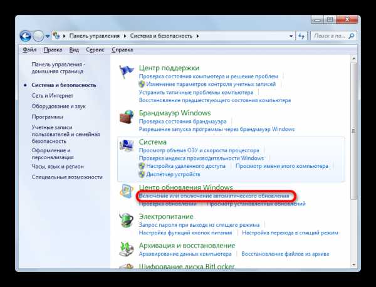
Task: Click Запрос пароля при выходе из спящего режима
Action: coord(199,225)
